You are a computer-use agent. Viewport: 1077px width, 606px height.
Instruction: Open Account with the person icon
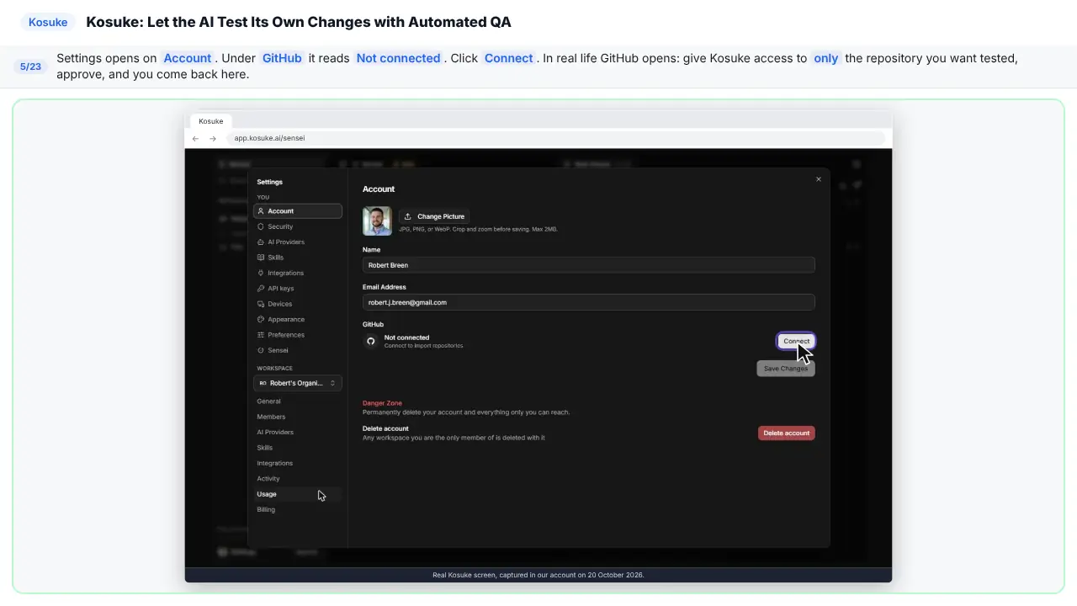[x=298, y=211]
